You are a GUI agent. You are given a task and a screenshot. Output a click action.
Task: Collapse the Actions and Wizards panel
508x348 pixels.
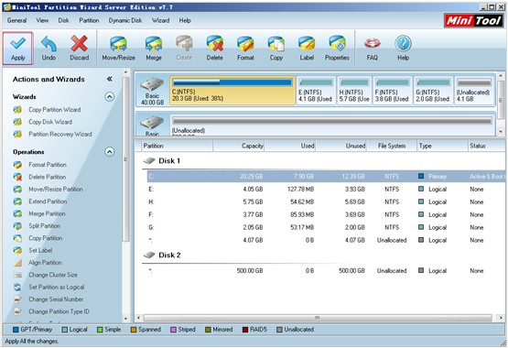[110, 79]
